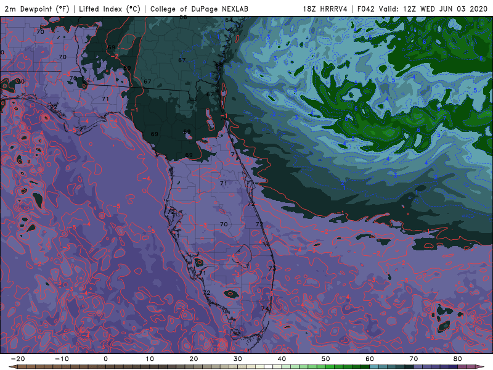Click the "50" color scale tick label

pos(326,359)
